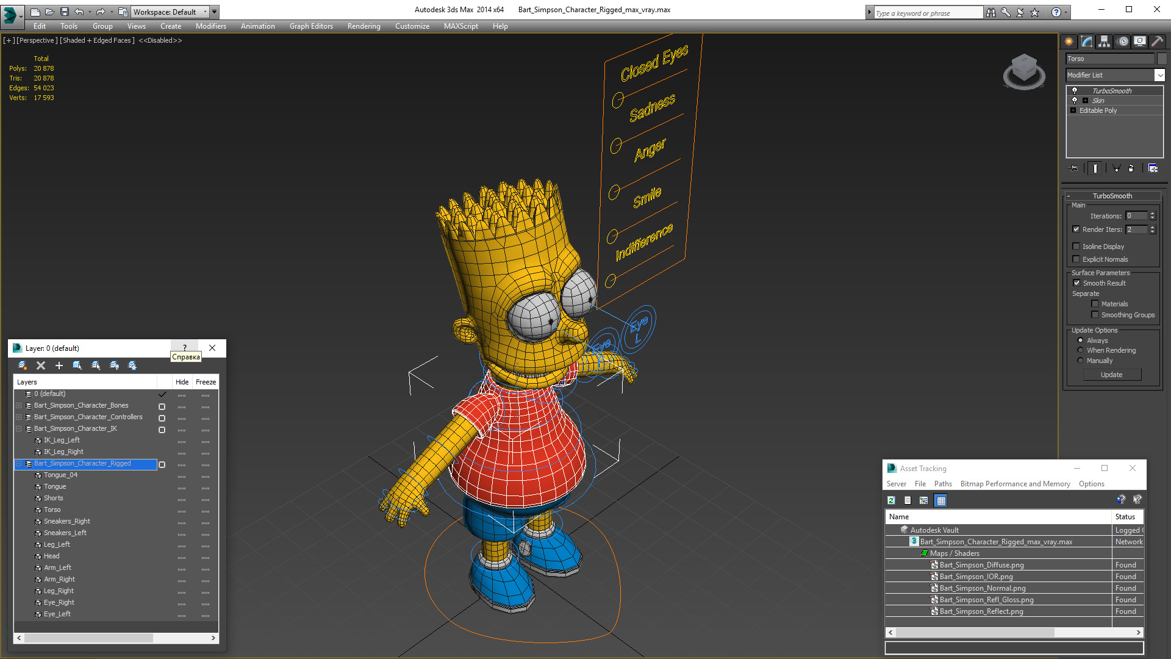Click Remove Modifier trash icon

(x=1132, y=168)
